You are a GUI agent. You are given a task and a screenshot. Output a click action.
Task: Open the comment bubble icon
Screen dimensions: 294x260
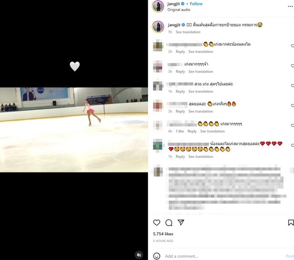click(x=169, y=223)
